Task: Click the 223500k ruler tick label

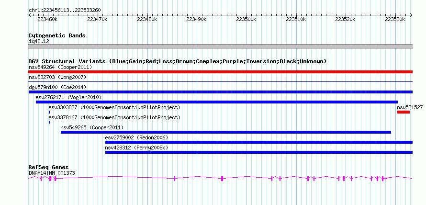Action: click(x=246, y=19)
